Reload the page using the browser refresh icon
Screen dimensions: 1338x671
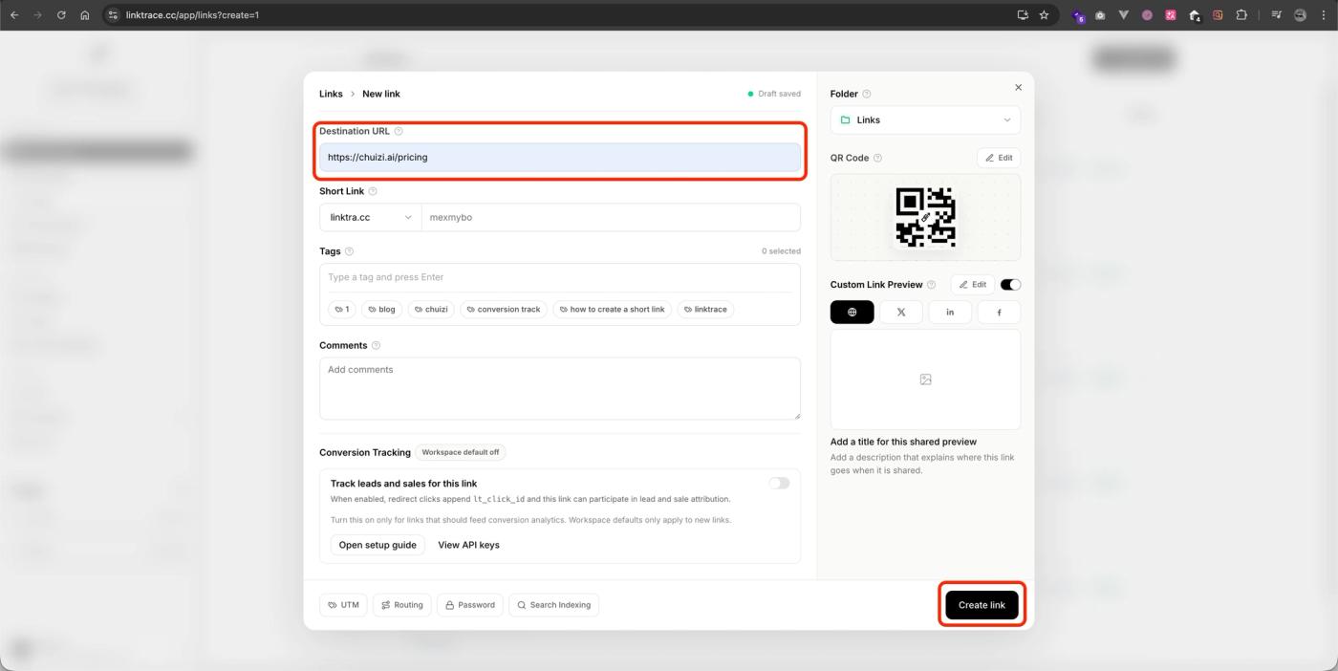[x=60, y=14]
